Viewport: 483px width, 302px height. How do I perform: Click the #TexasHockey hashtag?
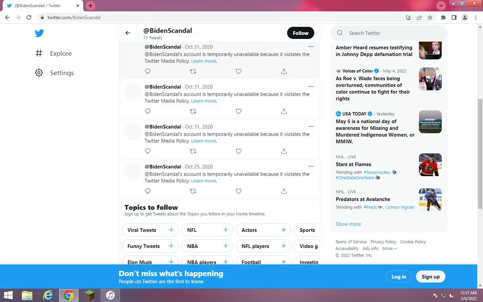[x=377, y=172]
